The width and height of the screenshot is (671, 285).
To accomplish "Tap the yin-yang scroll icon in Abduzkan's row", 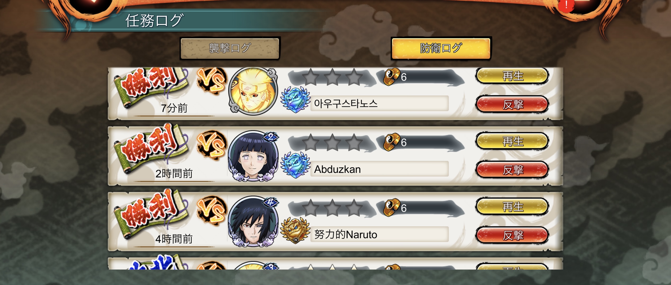I will coord(392,142).
